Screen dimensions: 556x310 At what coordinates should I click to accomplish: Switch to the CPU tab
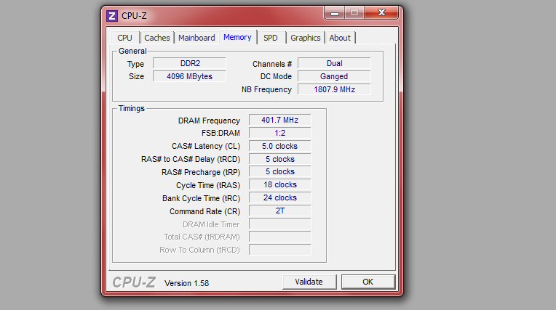point(124,38)
